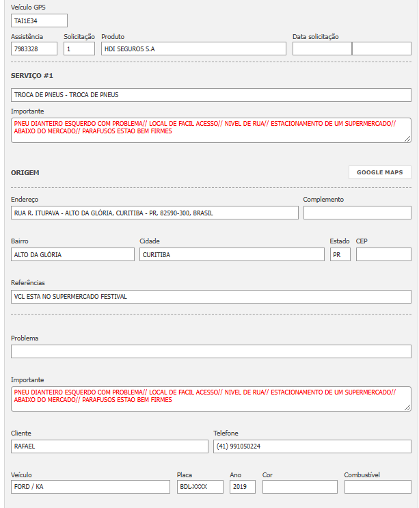The width and height of the screenshot is (419, 508).
Task: Click the Endereço address field
Action: 154,213
